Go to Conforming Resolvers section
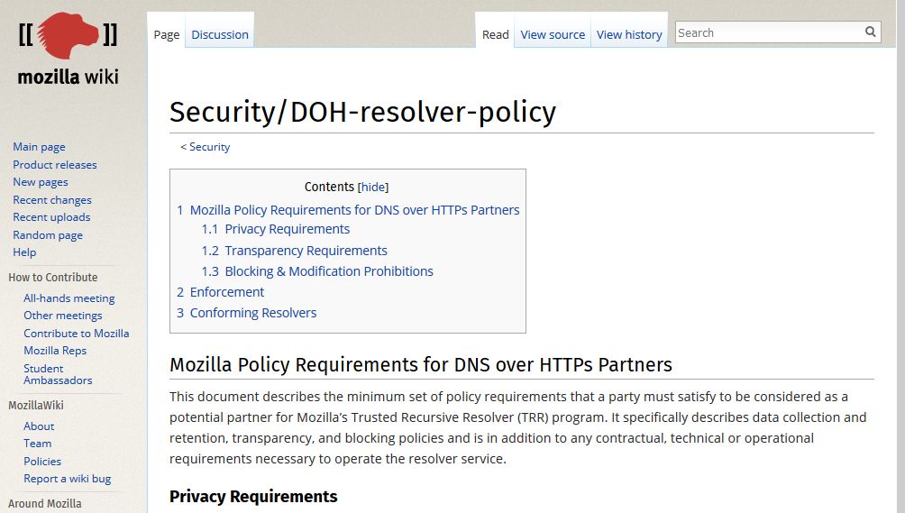The height and width of the screenshot is (513, 905). [x=253, y=313]
